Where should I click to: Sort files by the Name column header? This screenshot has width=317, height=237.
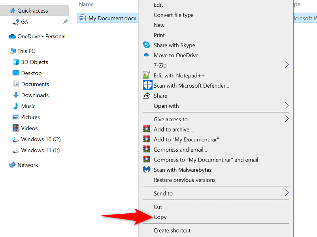coord(86,4)
